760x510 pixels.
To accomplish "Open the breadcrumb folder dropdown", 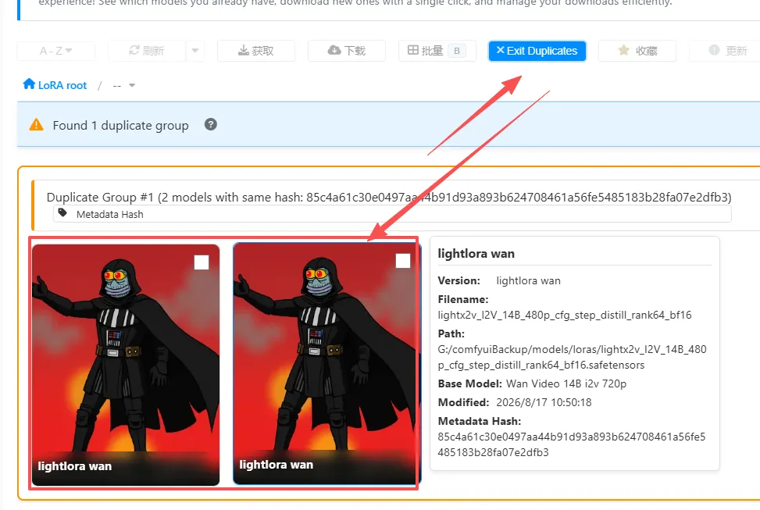I will (124, 86).
